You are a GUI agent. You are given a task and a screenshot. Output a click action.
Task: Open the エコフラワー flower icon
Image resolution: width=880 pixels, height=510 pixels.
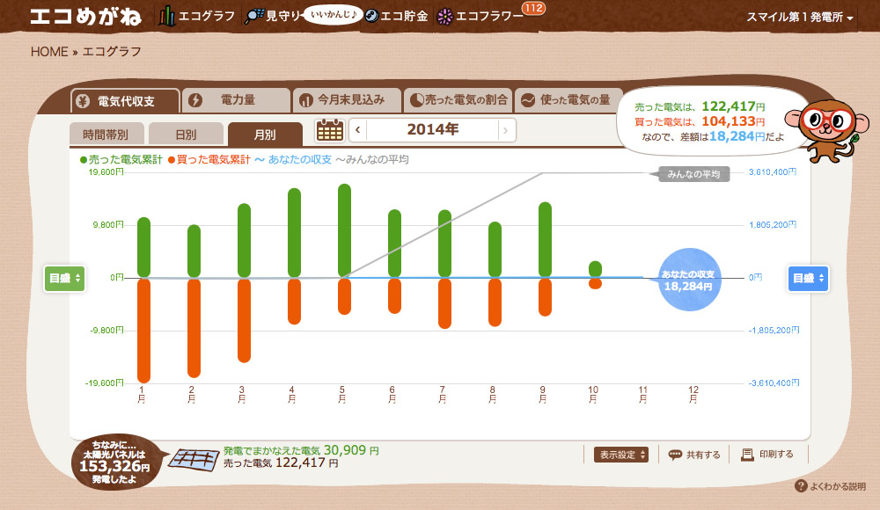[445, 17]
